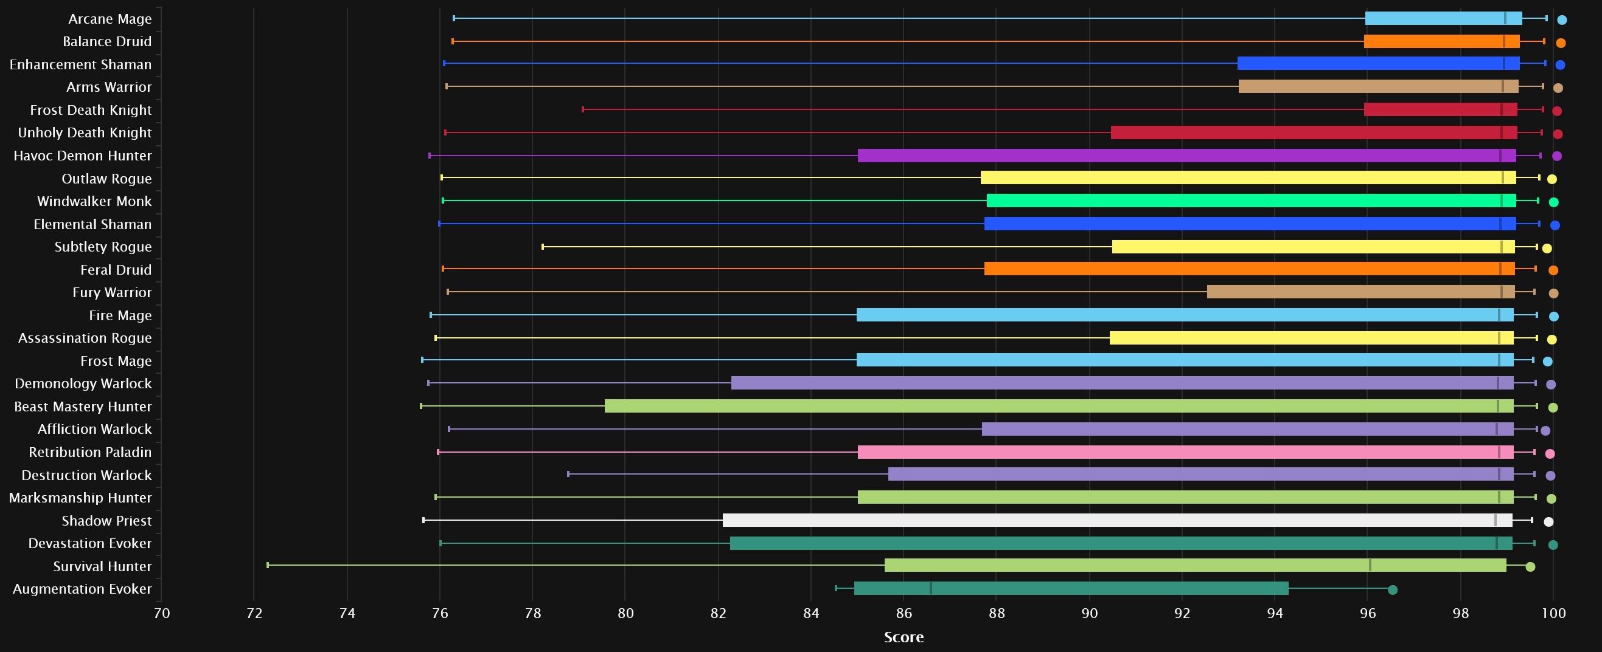Select the Balance Druid orange box bar
1602x652 pixels.
coord(1441,41)
